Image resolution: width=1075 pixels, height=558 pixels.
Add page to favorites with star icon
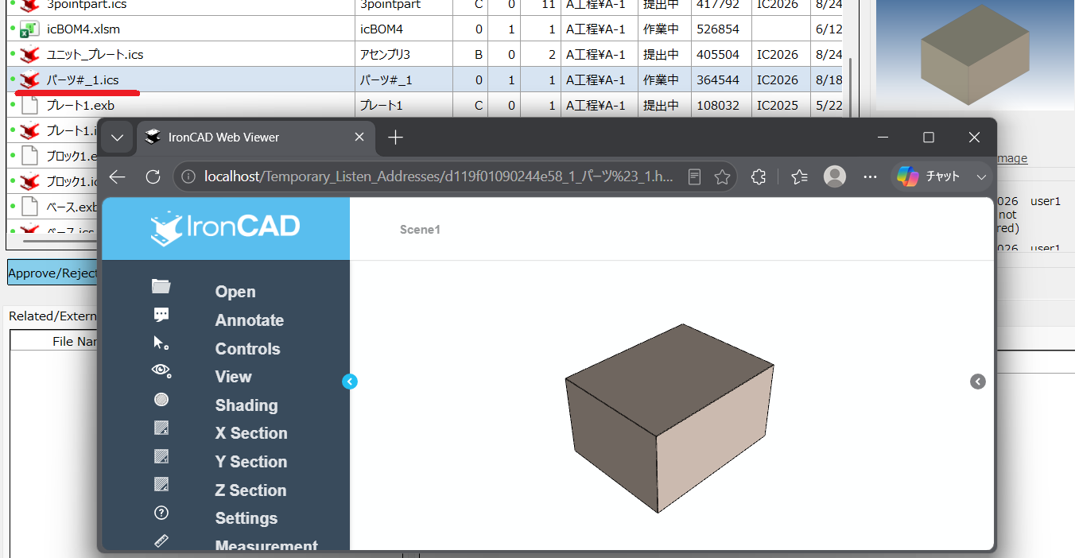(x=722, y=176)
